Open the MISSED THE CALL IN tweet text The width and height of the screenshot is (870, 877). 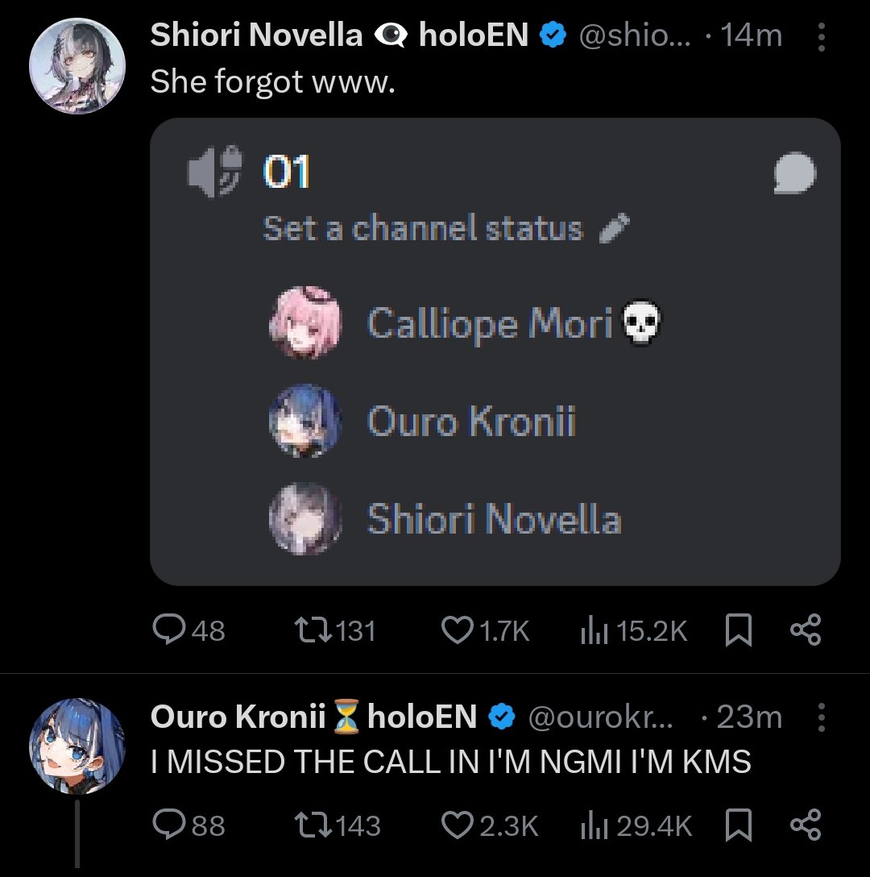pyautogui.click(x=450, y=761)
